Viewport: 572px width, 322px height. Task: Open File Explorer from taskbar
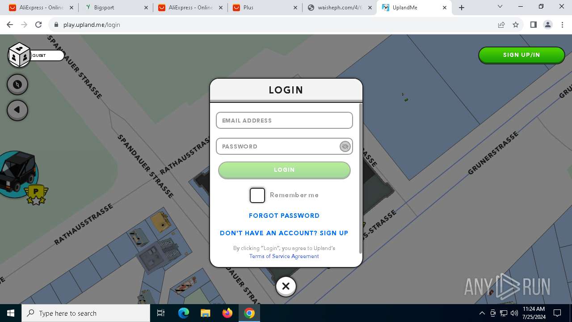pyautogui.click(x=205, y=313)
